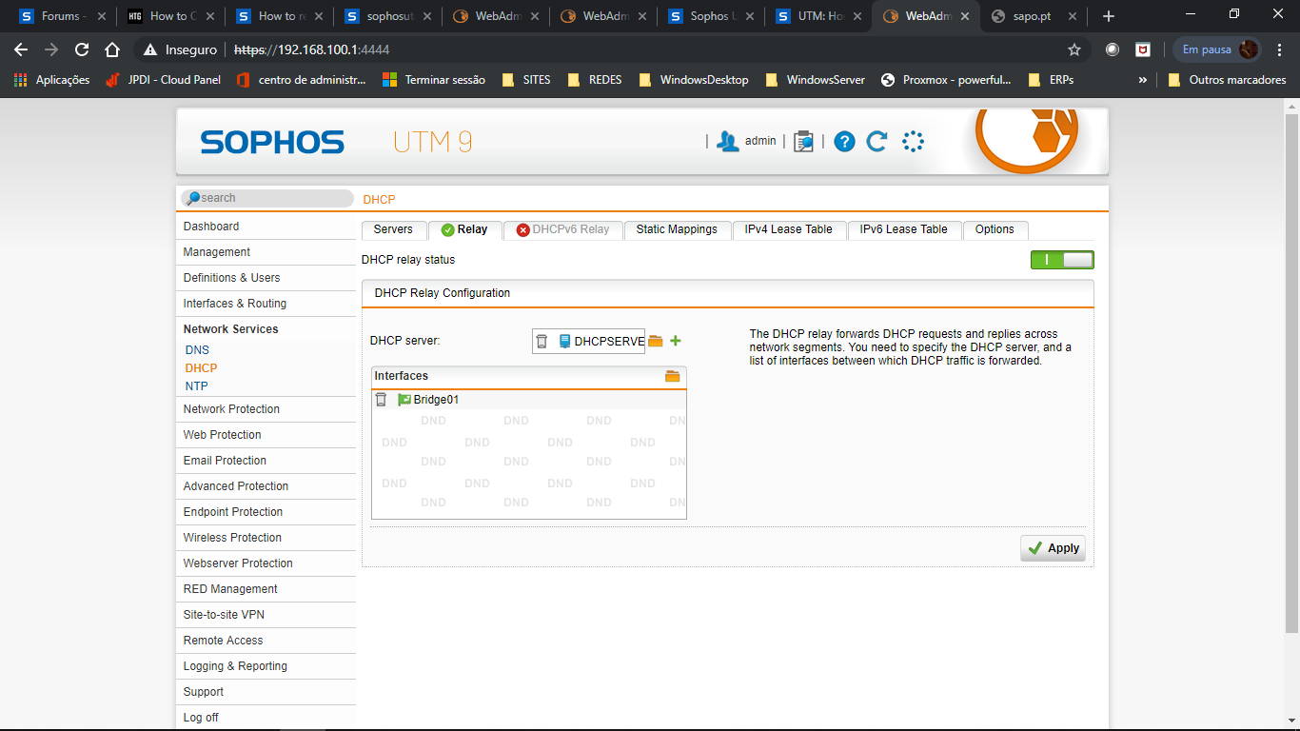Open the DNS submenu link
Image resolution: width=1300 pixels, height=731 pixels.
click(197, 350)
